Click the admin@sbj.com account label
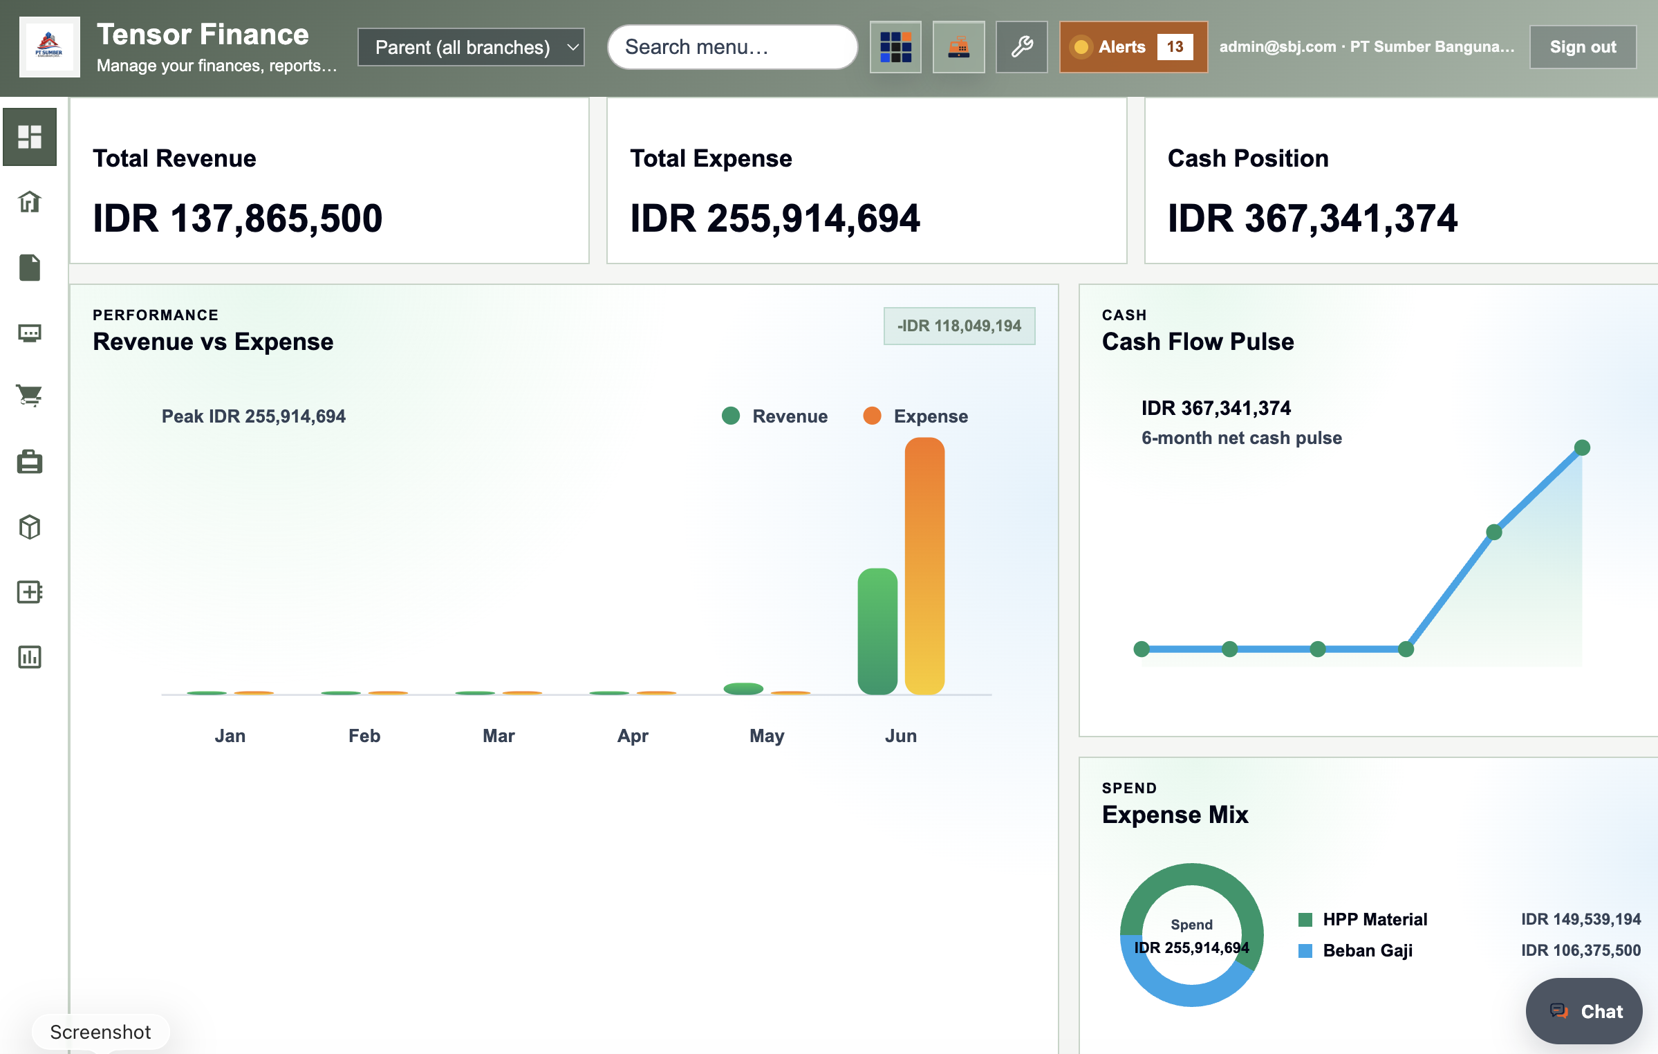This screenshot has width=1658, height=1054. pos(1367,47)
